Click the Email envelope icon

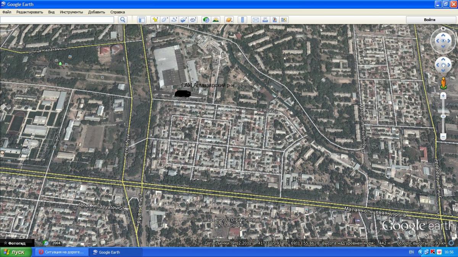pos(255,20)
